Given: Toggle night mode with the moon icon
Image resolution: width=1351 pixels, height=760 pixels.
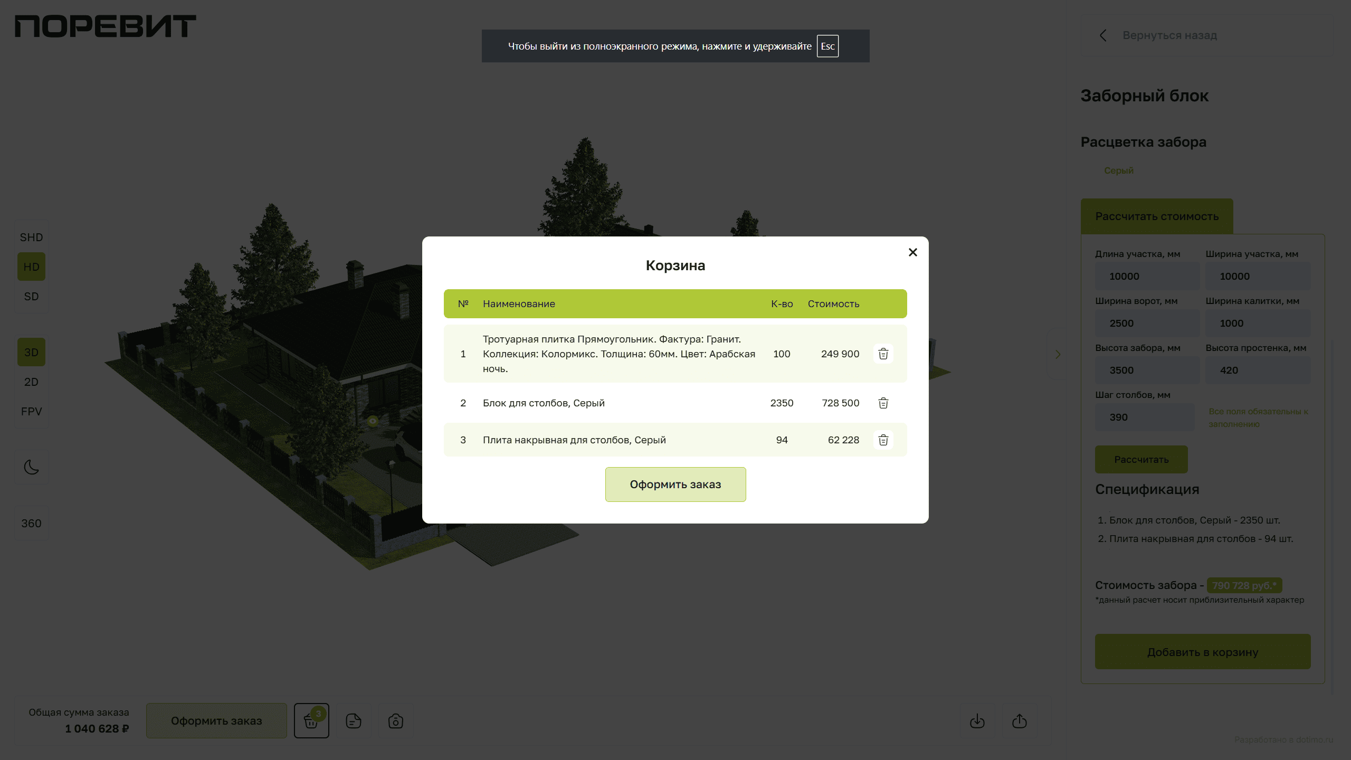Looking at the screenshot, I should (32, 467).
